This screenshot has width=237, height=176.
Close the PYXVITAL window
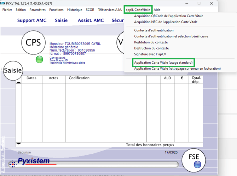[x=212, y=3]
